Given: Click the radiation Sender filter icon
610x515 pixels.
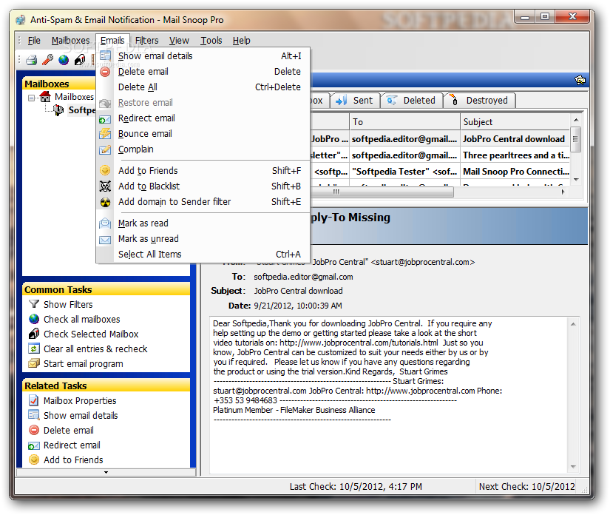Looking at the screenshot, I should (x=105, y=202).
